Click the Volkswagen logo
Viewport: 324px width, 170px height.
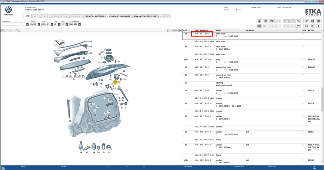9,10
